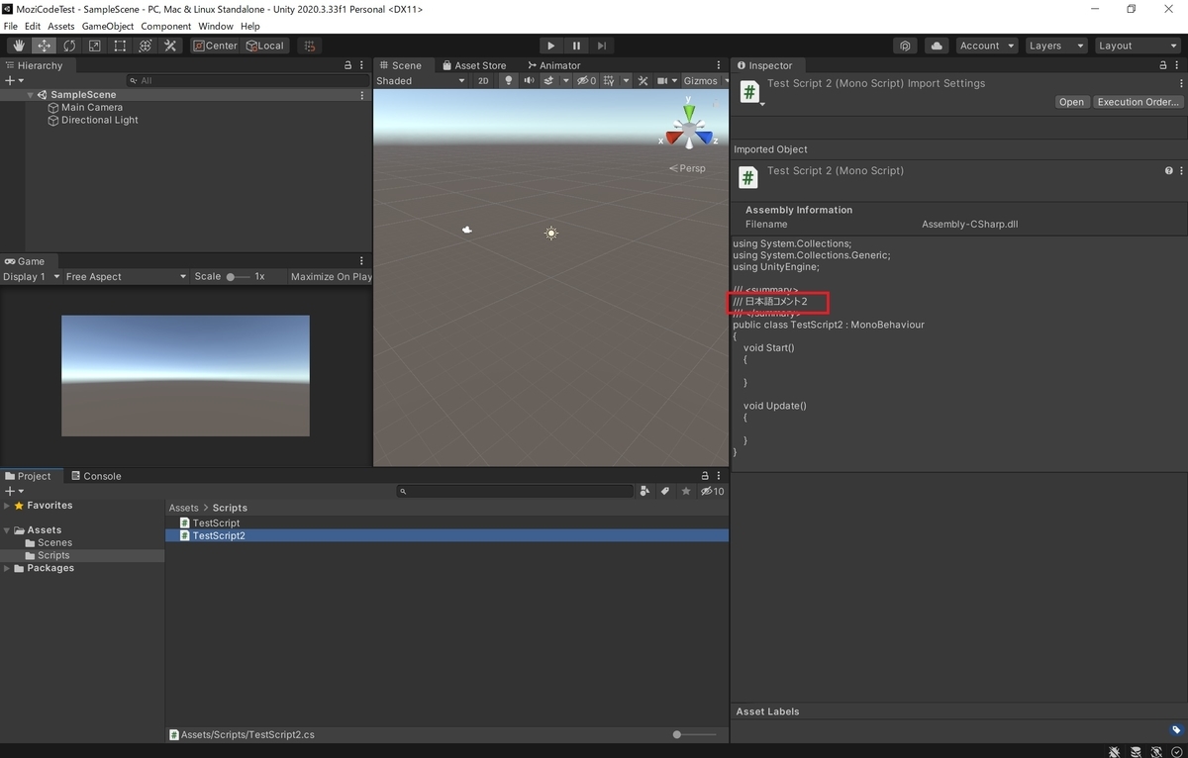Toggle scene audio speaker icon
The width and height of the screenshot is (1188, 758).
tap(530, 81)
